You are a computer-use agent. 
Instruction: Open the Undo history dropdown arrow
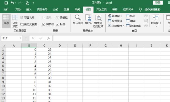point(15,3)
